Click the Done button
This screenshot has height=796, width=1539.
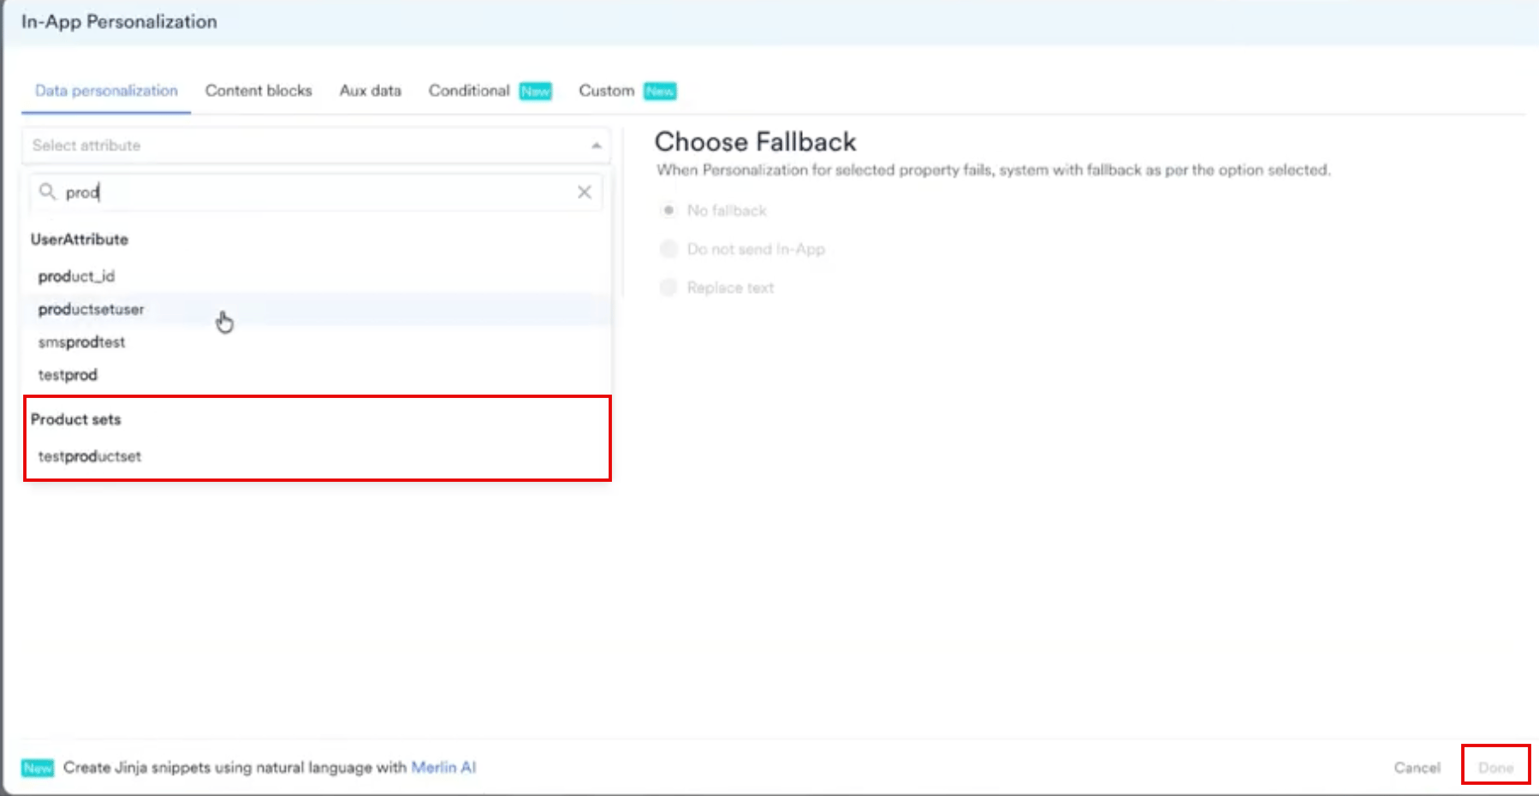pyautogui.click(x=1495, y=768)
